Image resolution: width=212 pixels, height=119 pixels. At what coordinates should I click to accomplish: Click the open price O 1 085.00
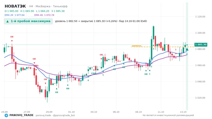click(x=12, y=11)
